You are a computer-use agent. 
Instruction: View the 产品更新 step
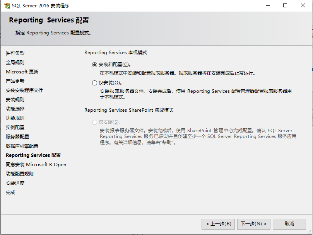15,81
